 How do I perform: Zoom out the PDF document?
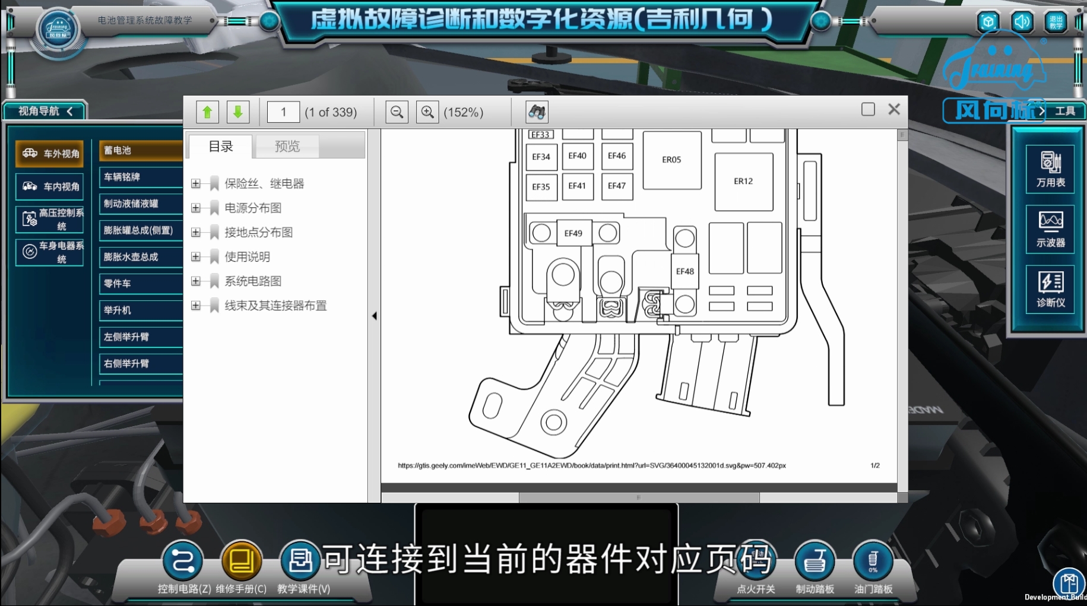tap(397, 112)
